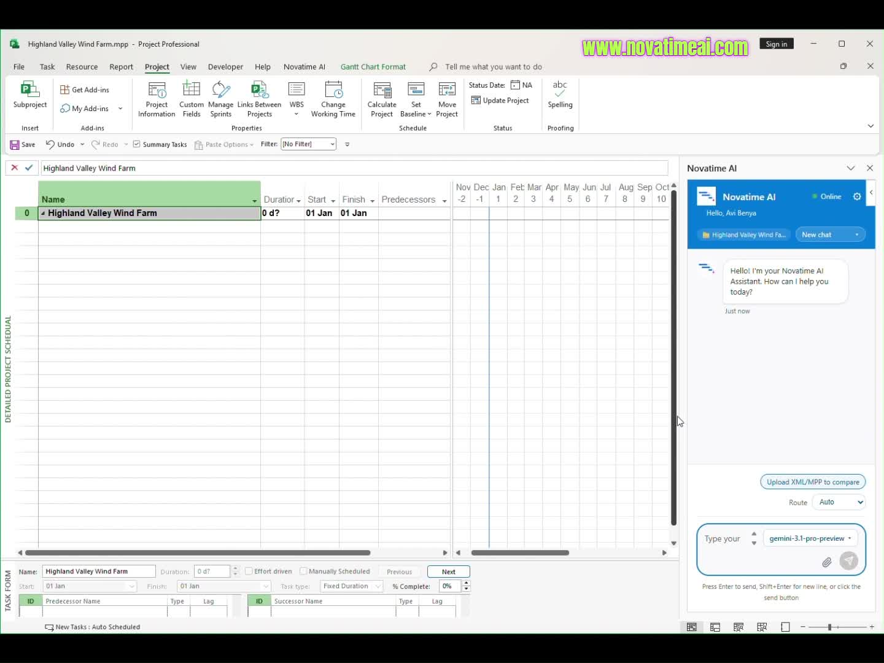Open the Get Add-ins store
The width and height of the screenshot is (884, 663).
85,90
